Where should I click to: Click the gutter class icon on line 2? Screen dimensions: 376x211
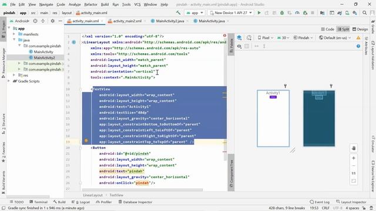coord(74,42)
